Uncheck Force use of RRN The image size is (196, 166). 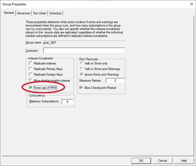31,88
